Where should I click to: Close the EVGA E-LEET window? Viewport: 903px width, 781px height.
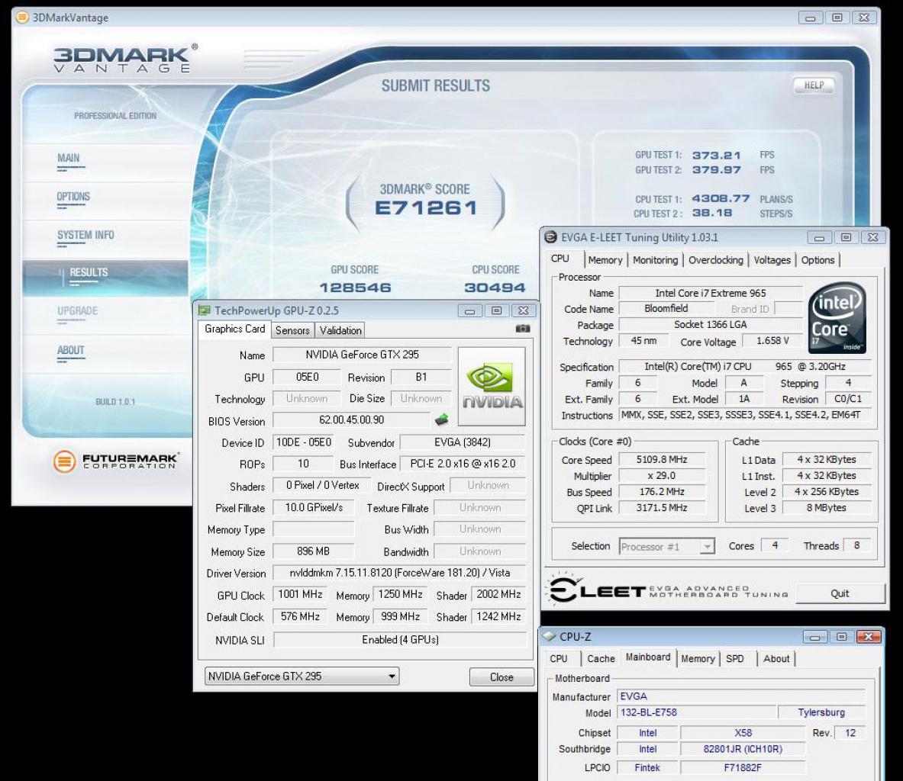click(873, 237)
